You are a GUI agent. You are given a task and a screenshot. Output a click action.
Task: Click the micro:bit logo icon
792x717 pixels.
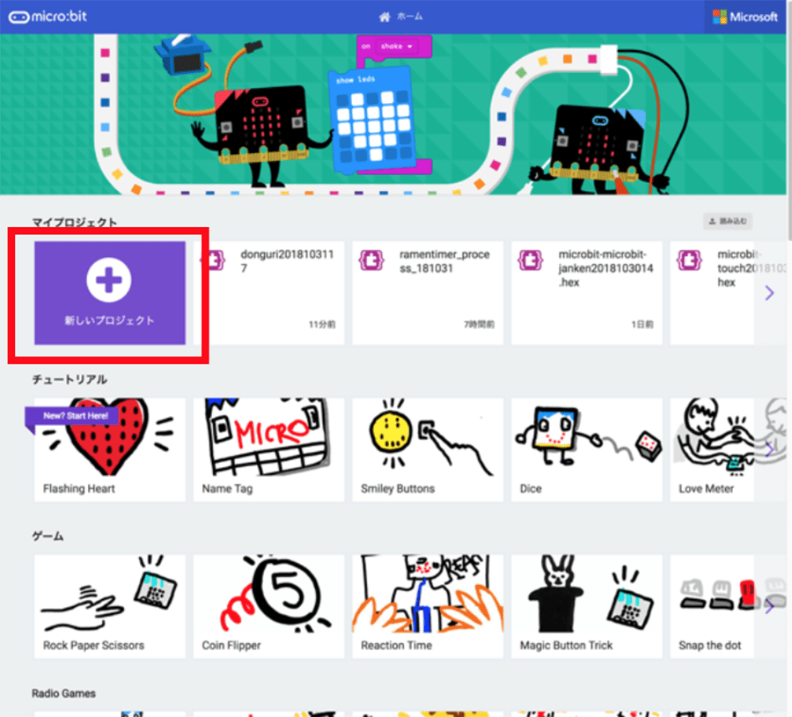tap(18, 18)
